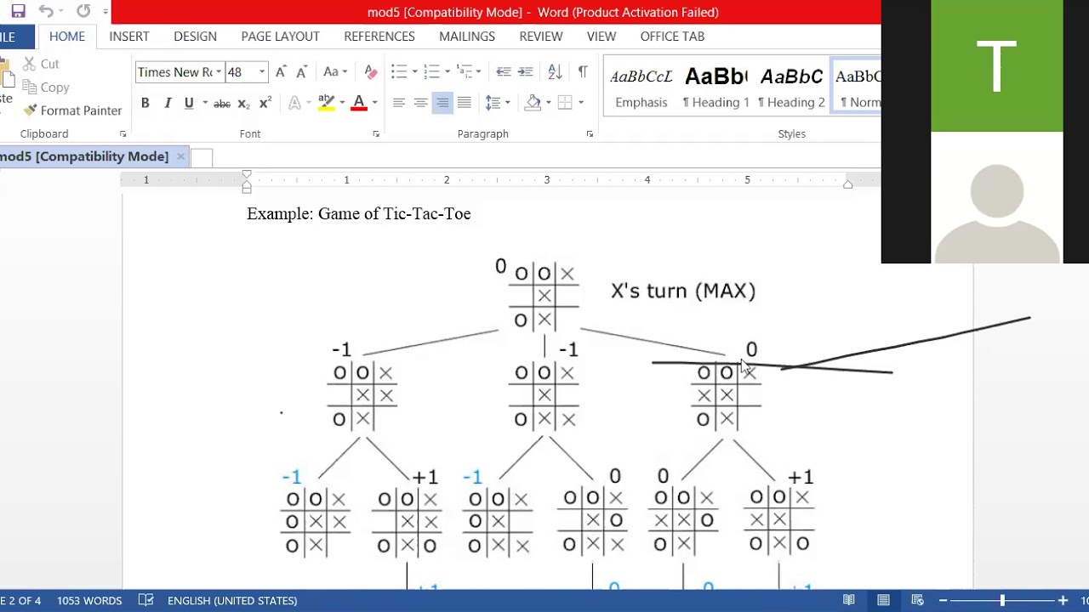Apply the Heading 2 style
Screen dimensions: 1089x612
[791, 88]
